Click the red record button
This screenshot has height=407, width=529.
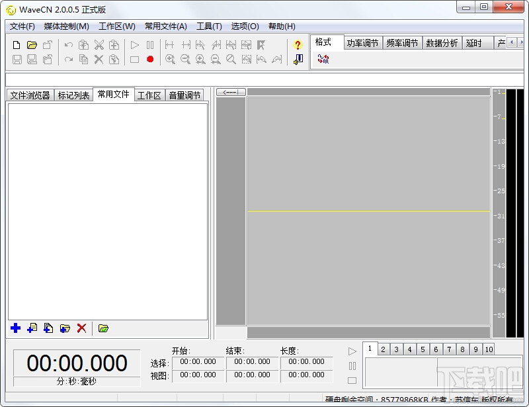coord(150,60)
